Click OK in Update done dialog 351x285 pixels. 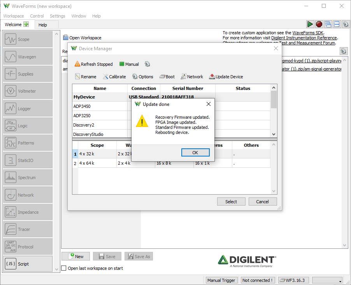[195, 153]
